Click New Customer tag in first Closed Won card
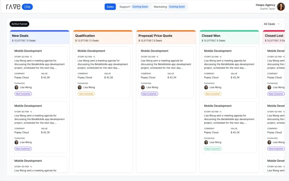This screenshot has height=181, width=289. coord(213,94)
